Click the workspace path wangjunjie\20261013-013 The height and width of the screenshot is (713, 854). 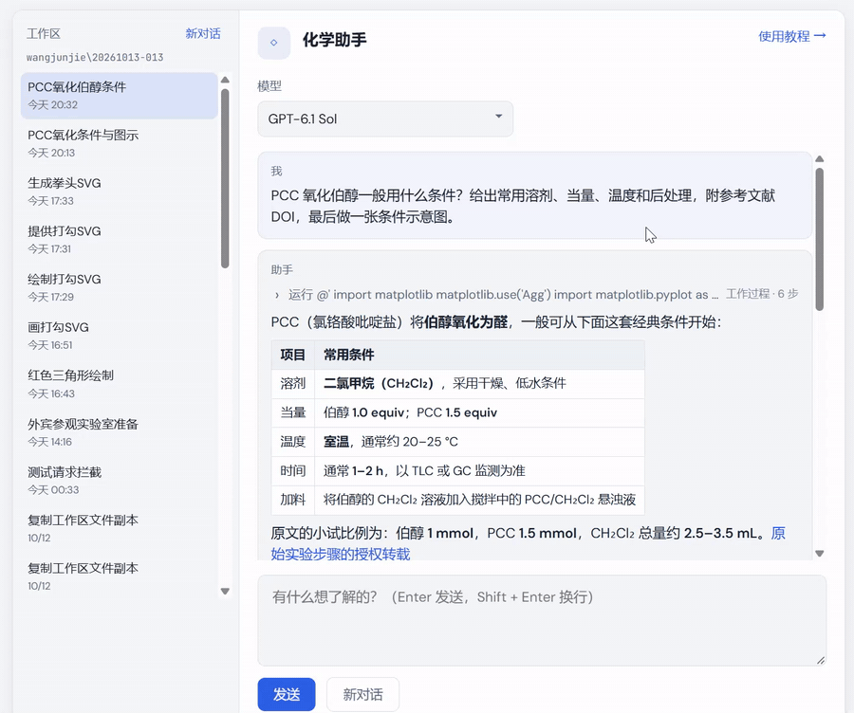(x=95, y=57)
